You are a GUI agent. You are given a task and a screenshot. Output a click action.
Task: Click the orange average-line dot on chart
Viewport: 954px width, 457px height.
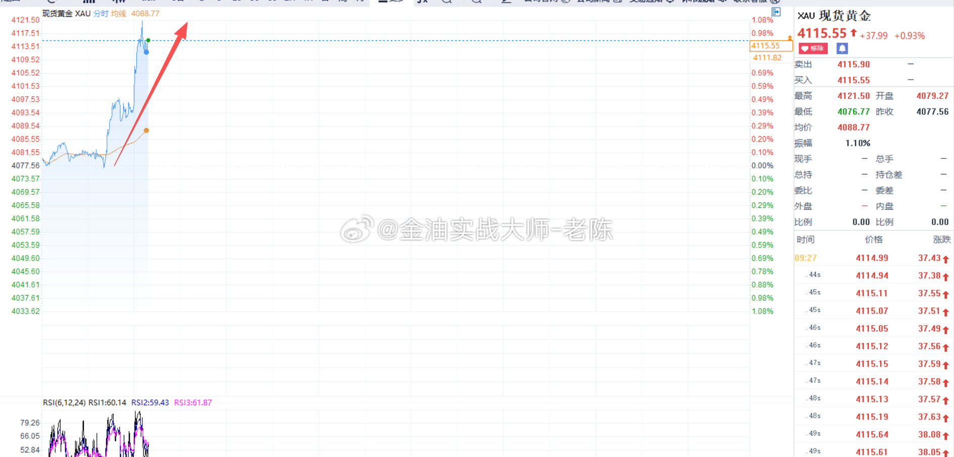point(146,131)
